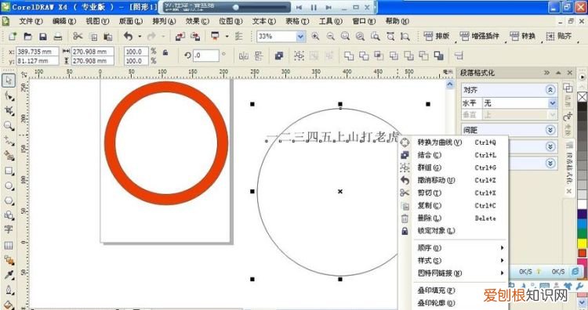The image size is (588, 310).
Task: Click the rotation angle input field
Action: point(206,56)
